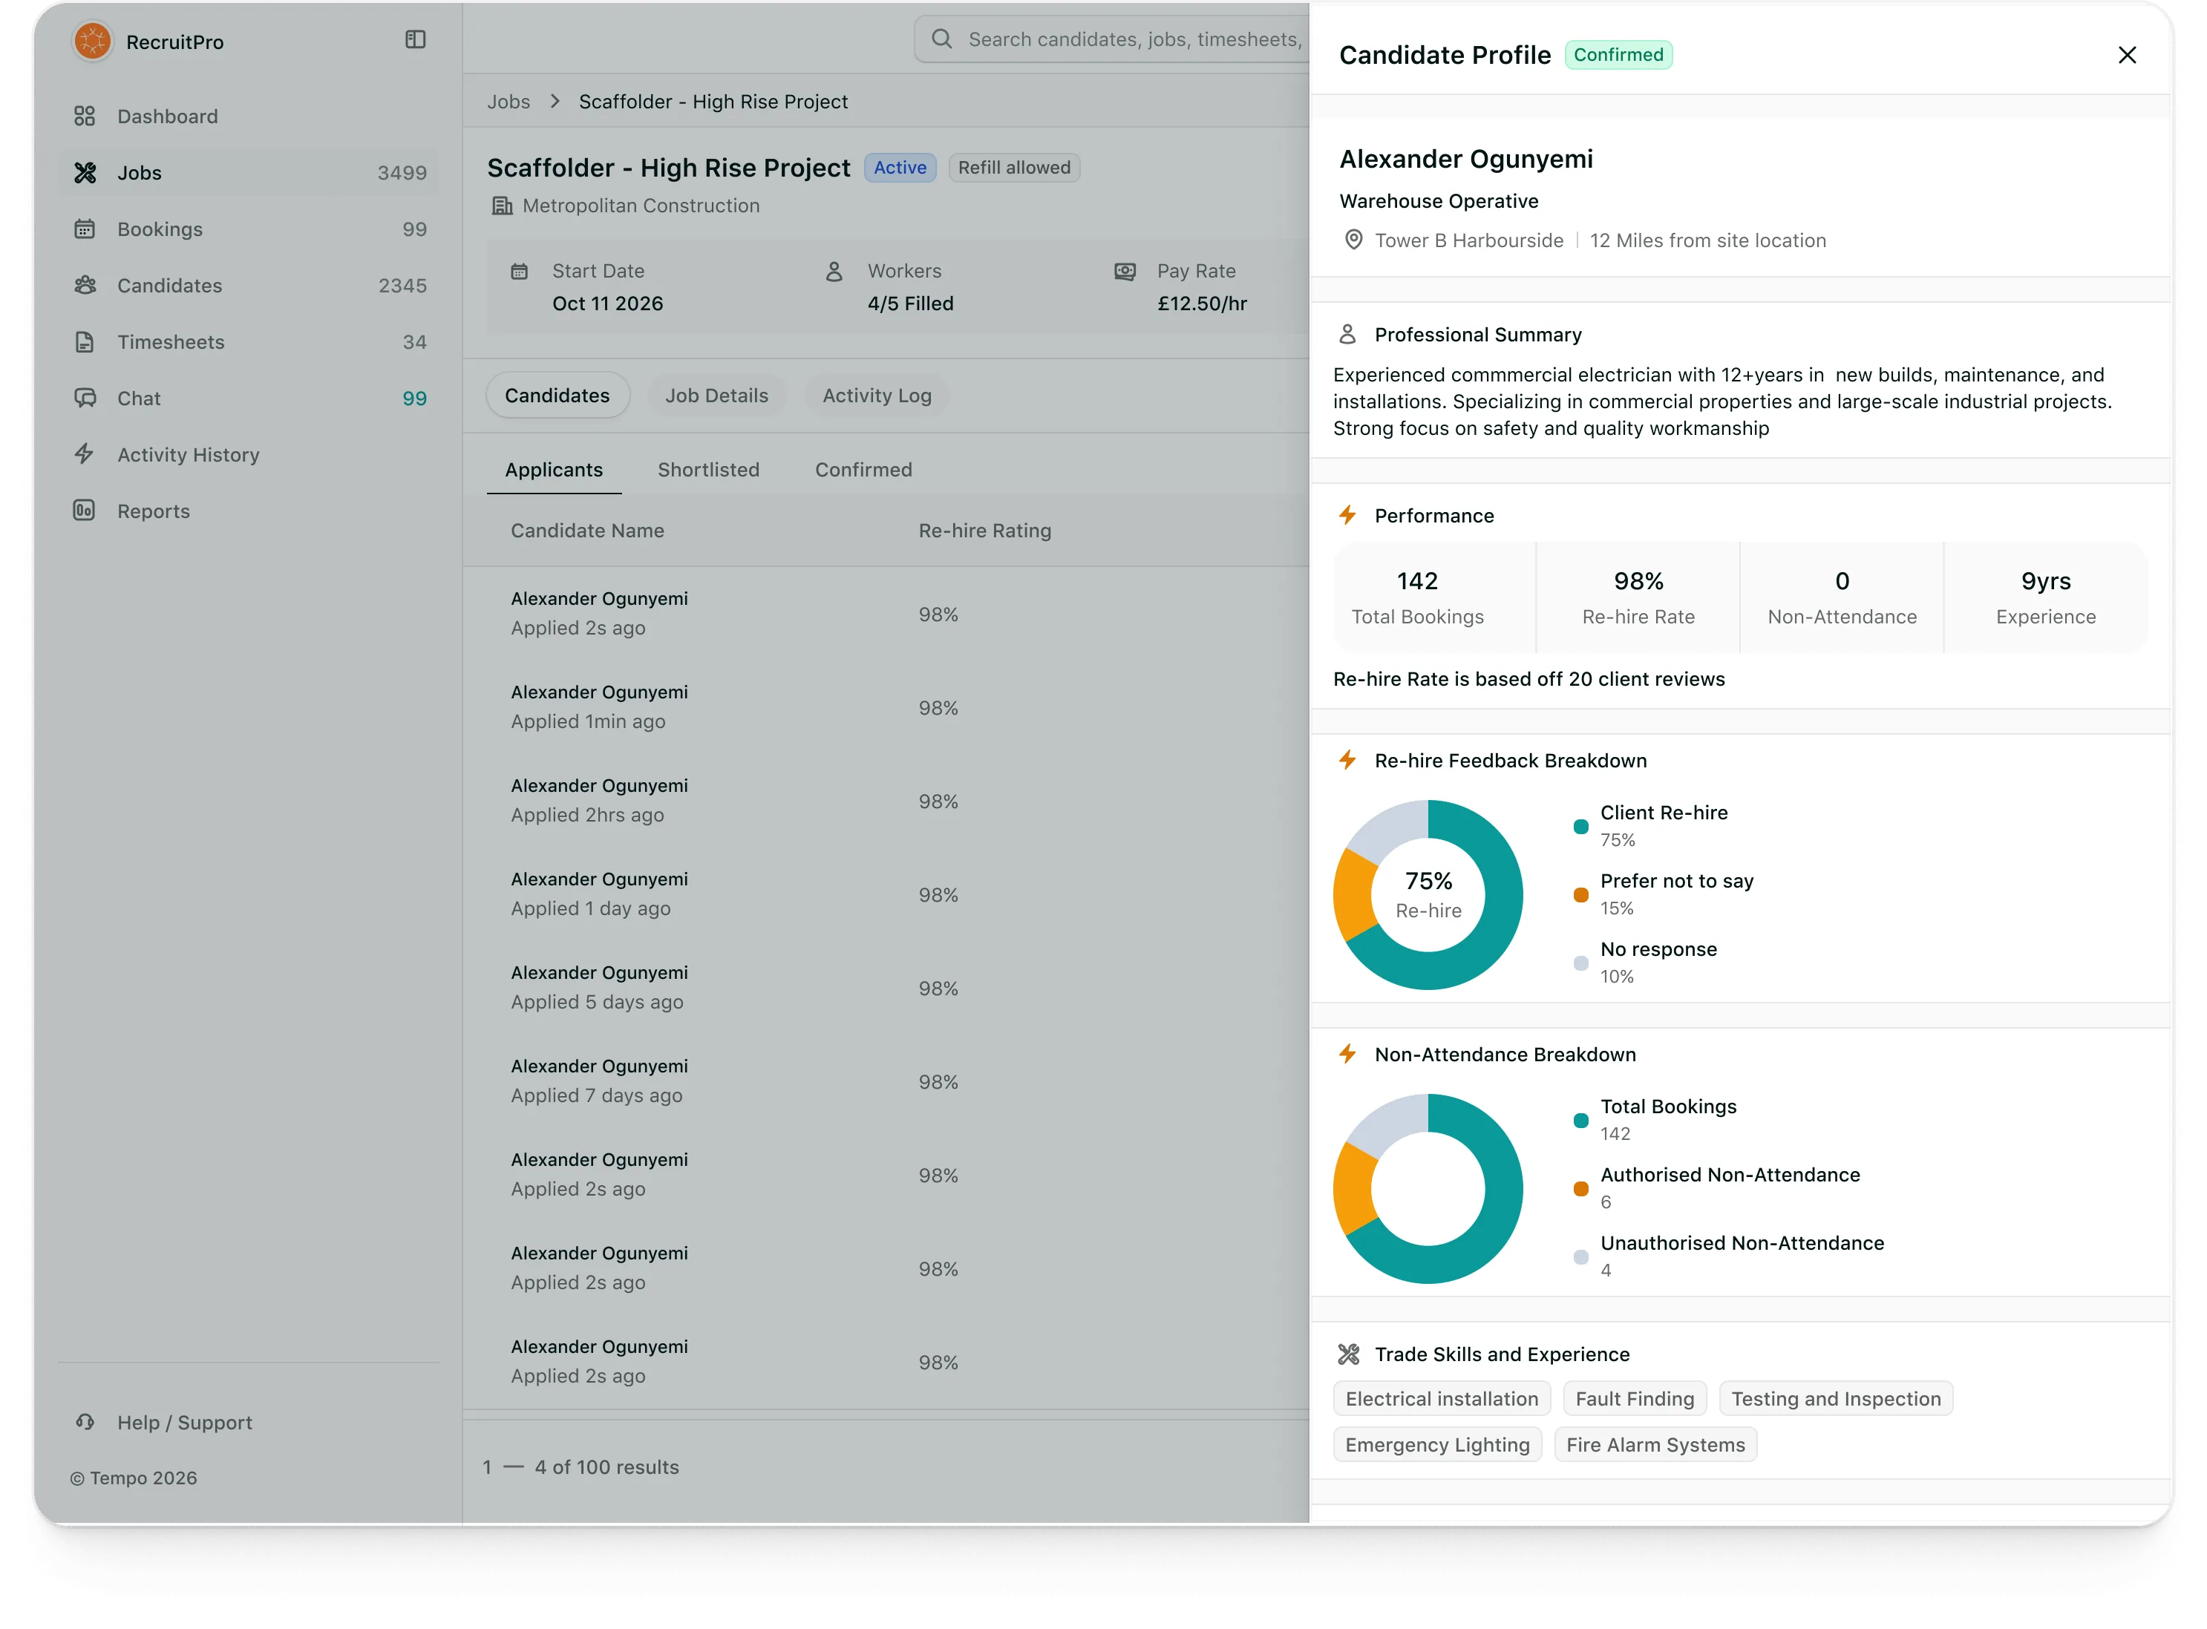The width and height of the screenshot is (2207, 1629).
Task: Select the Applicants sub-tab
Action: pos(553,469)
